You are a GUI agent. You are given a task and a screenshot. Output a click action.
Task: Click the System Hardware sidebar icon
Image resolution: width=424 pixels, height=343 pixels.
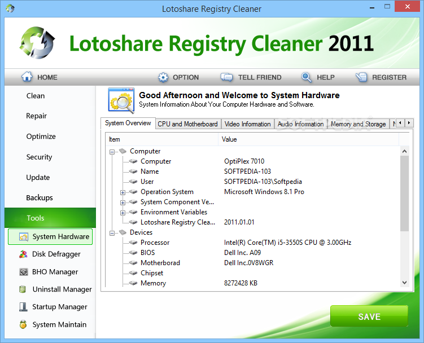pyautogui.click(x=24, y=237)
